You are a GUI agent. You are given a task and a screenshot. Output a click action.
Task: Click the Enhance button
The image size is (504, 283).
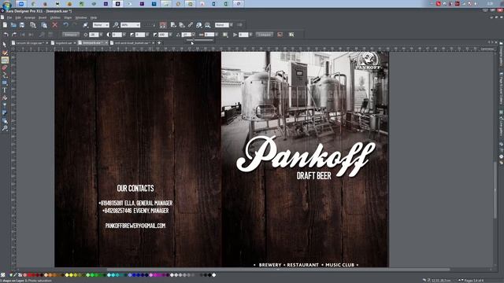click(x=71, y=35)
